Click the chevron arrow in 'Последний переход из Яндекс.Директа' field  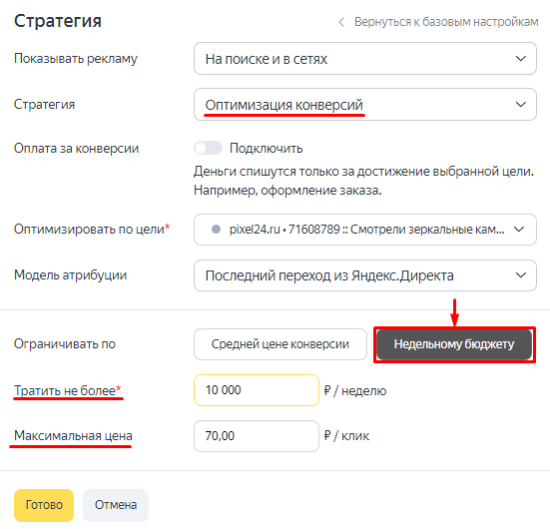click(x=520, y=275)
